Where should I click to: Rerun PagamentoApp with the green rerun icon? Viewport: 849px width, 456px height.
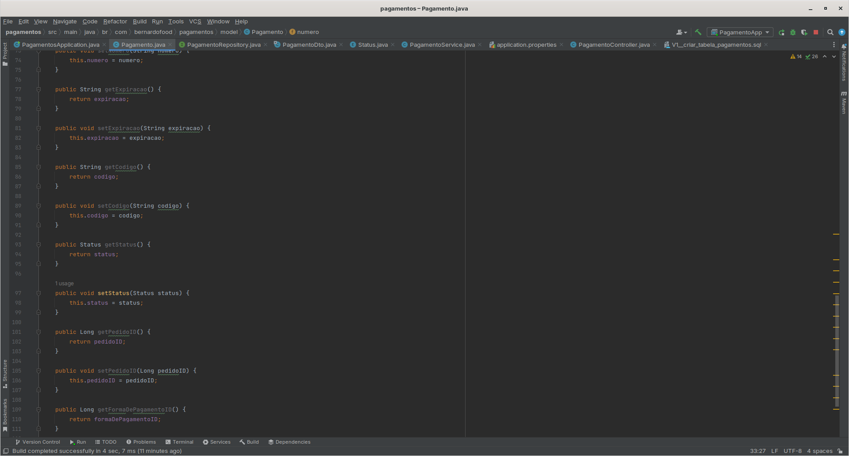coord(781,32)
